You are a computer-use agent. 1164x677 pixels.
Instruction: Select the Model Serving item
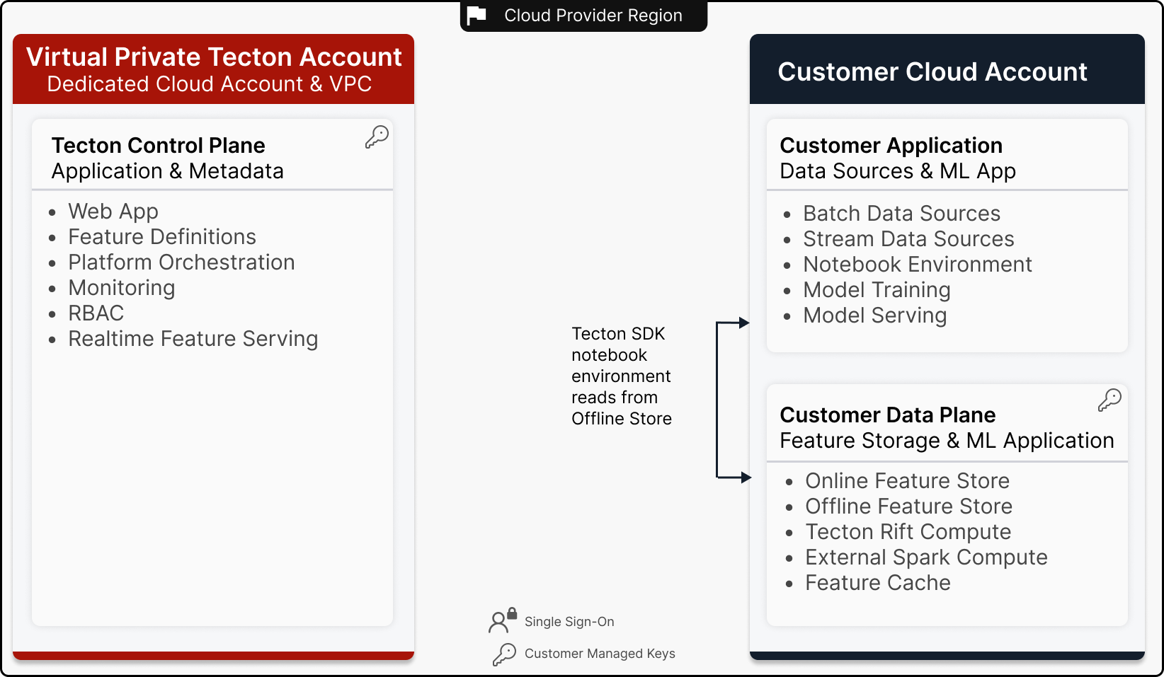coord(875,316)
